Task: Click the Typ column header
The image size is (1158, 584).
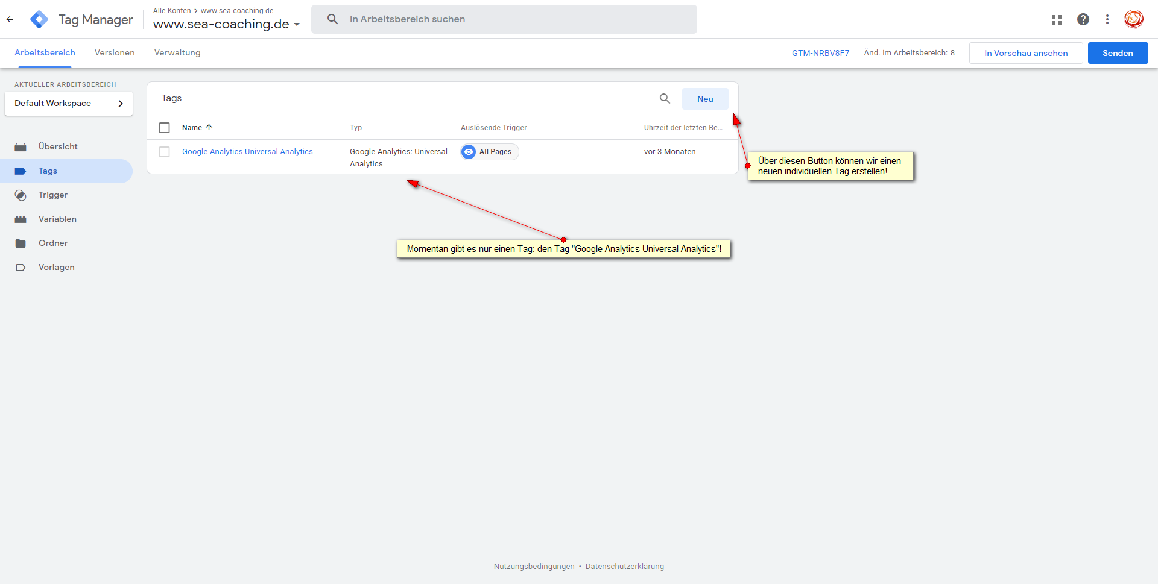Action: click(x=356, y=128)
